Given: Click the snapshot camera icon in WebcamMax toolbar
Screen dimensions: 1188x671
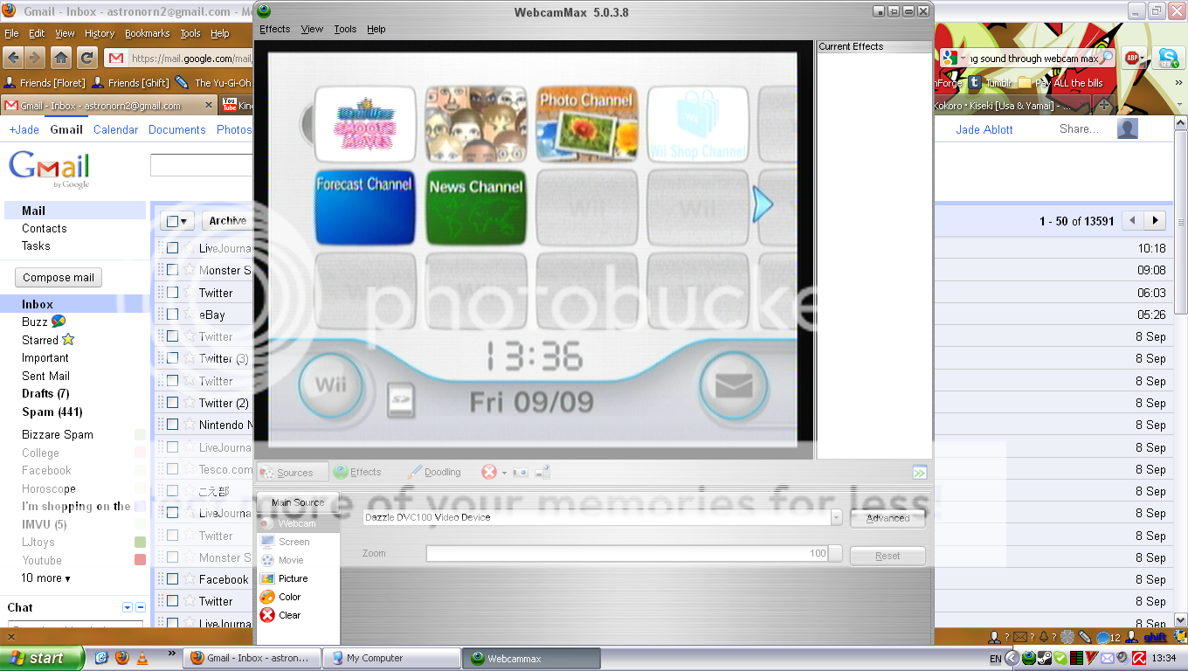Looking at the screenshot, I should (x=520, y=472).
